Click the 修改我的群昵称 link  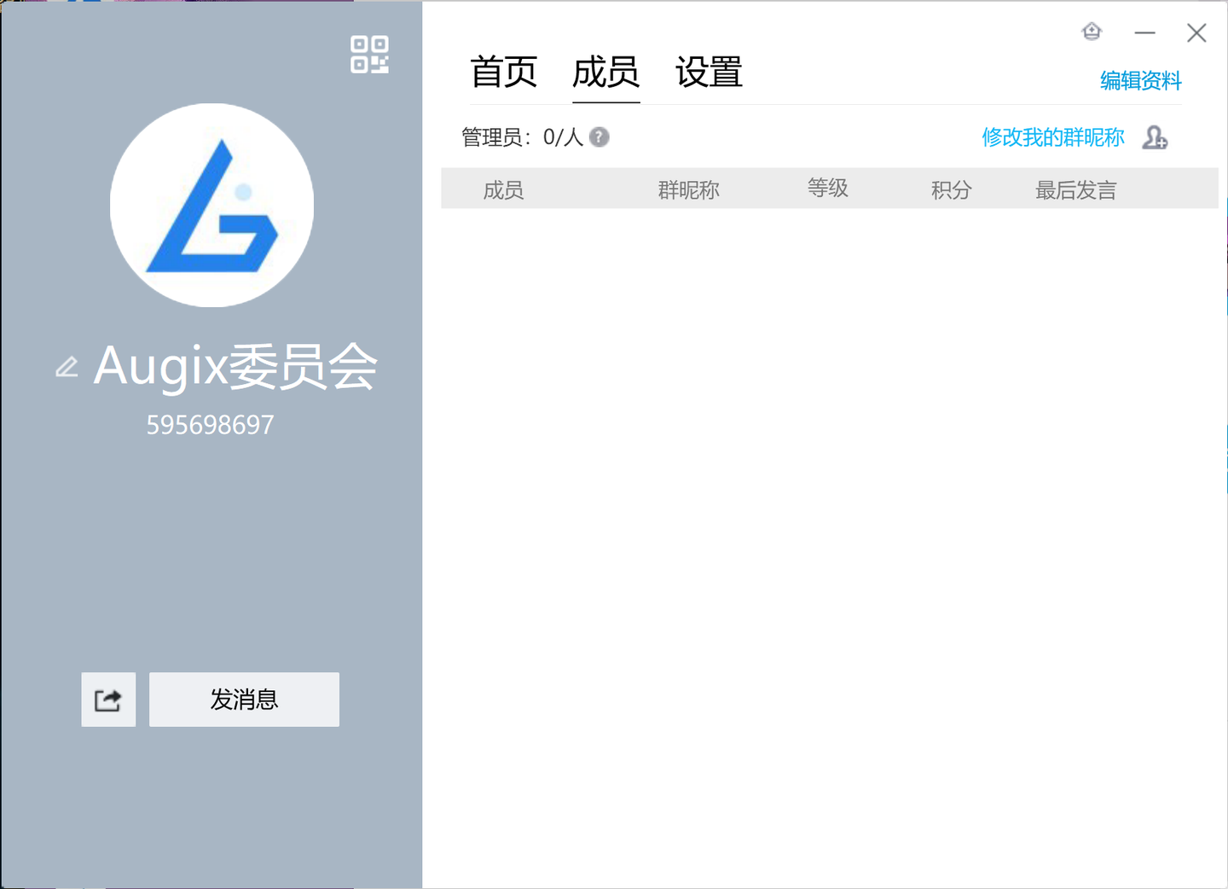pyautogui.click(x=1053, y=137)
